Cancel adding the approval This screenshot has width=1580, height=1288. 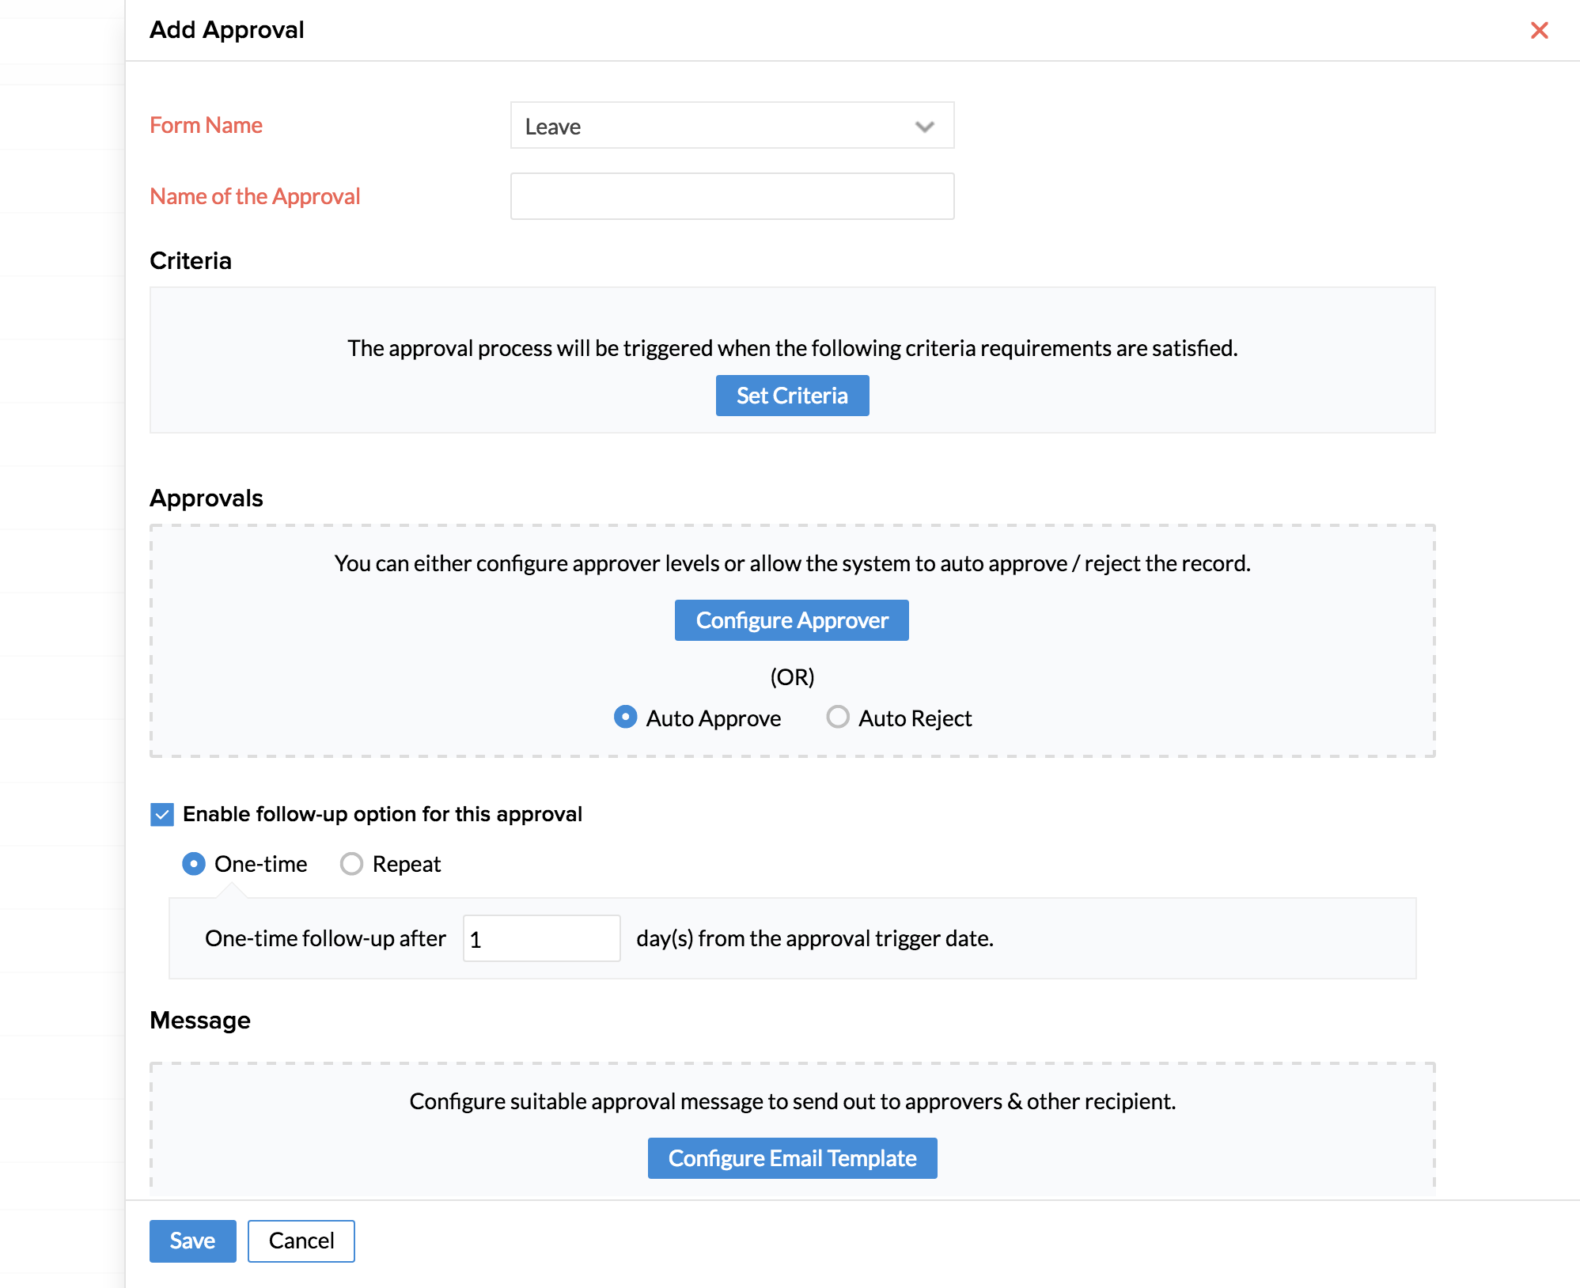tap(301, 1241)
